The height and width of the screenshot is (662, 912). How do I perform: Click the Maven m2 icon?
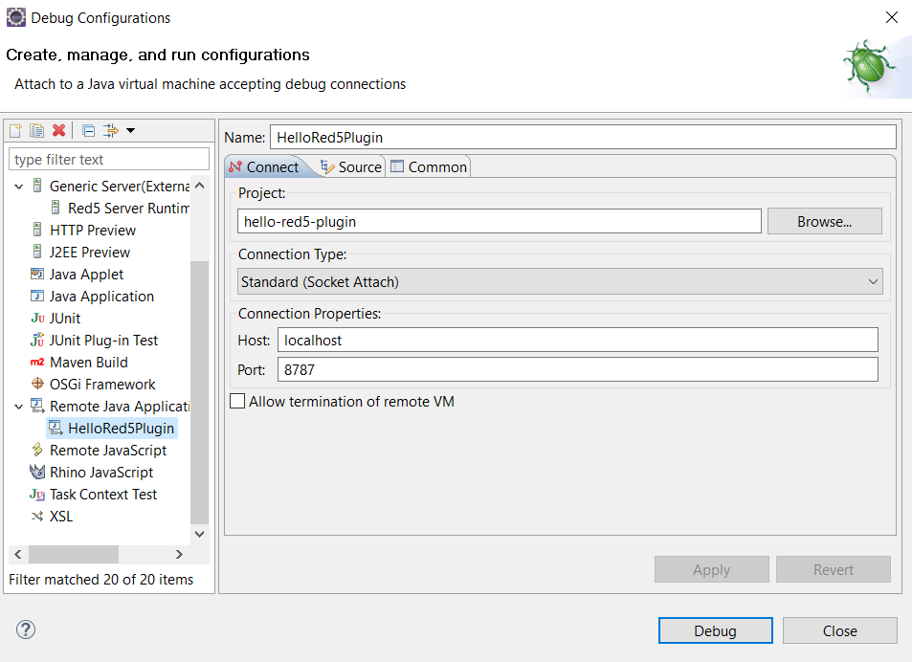[37, 363]
